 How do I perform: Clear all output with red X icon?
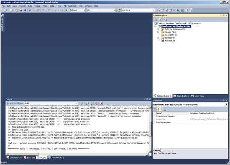tap(96, 103)
